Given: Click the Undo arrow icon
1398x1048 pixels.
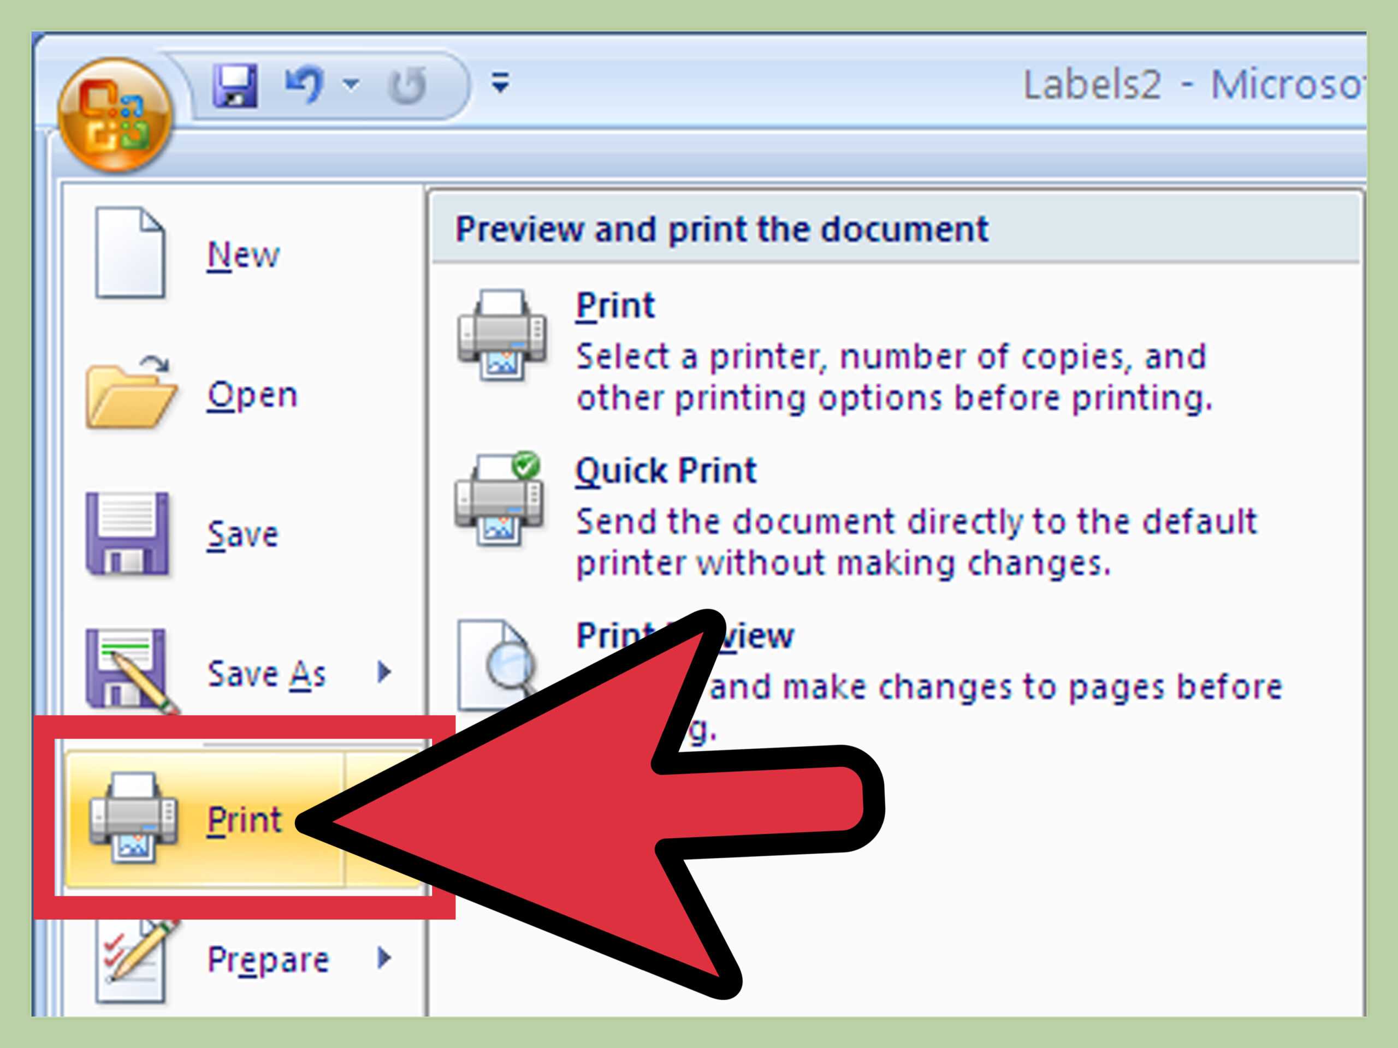Looking at the screenshot, I should coord(305,85).
